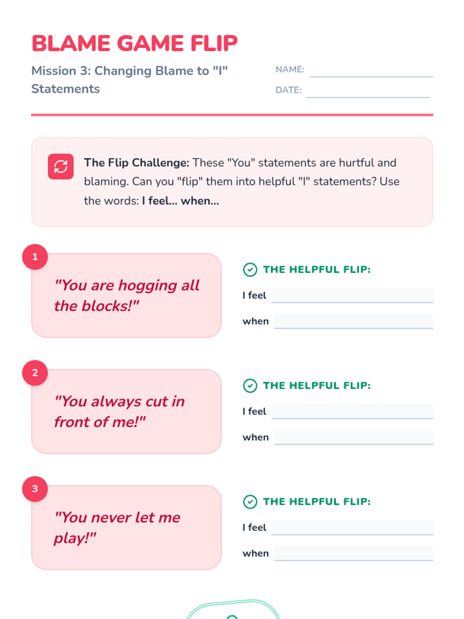464x619 pixels.
Task: Click the red flip refresh icon
Action: coord(61,167)
